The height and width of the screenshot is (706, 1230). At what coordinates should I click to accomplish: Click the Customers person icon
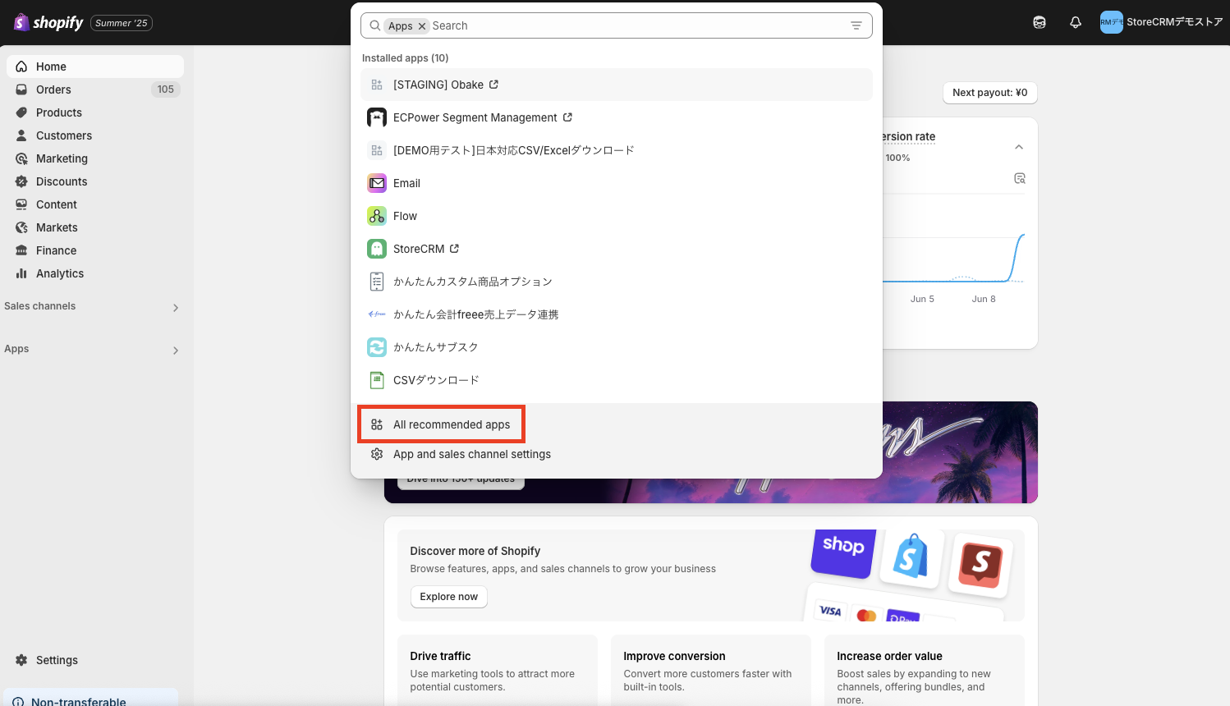coord(21,135)
